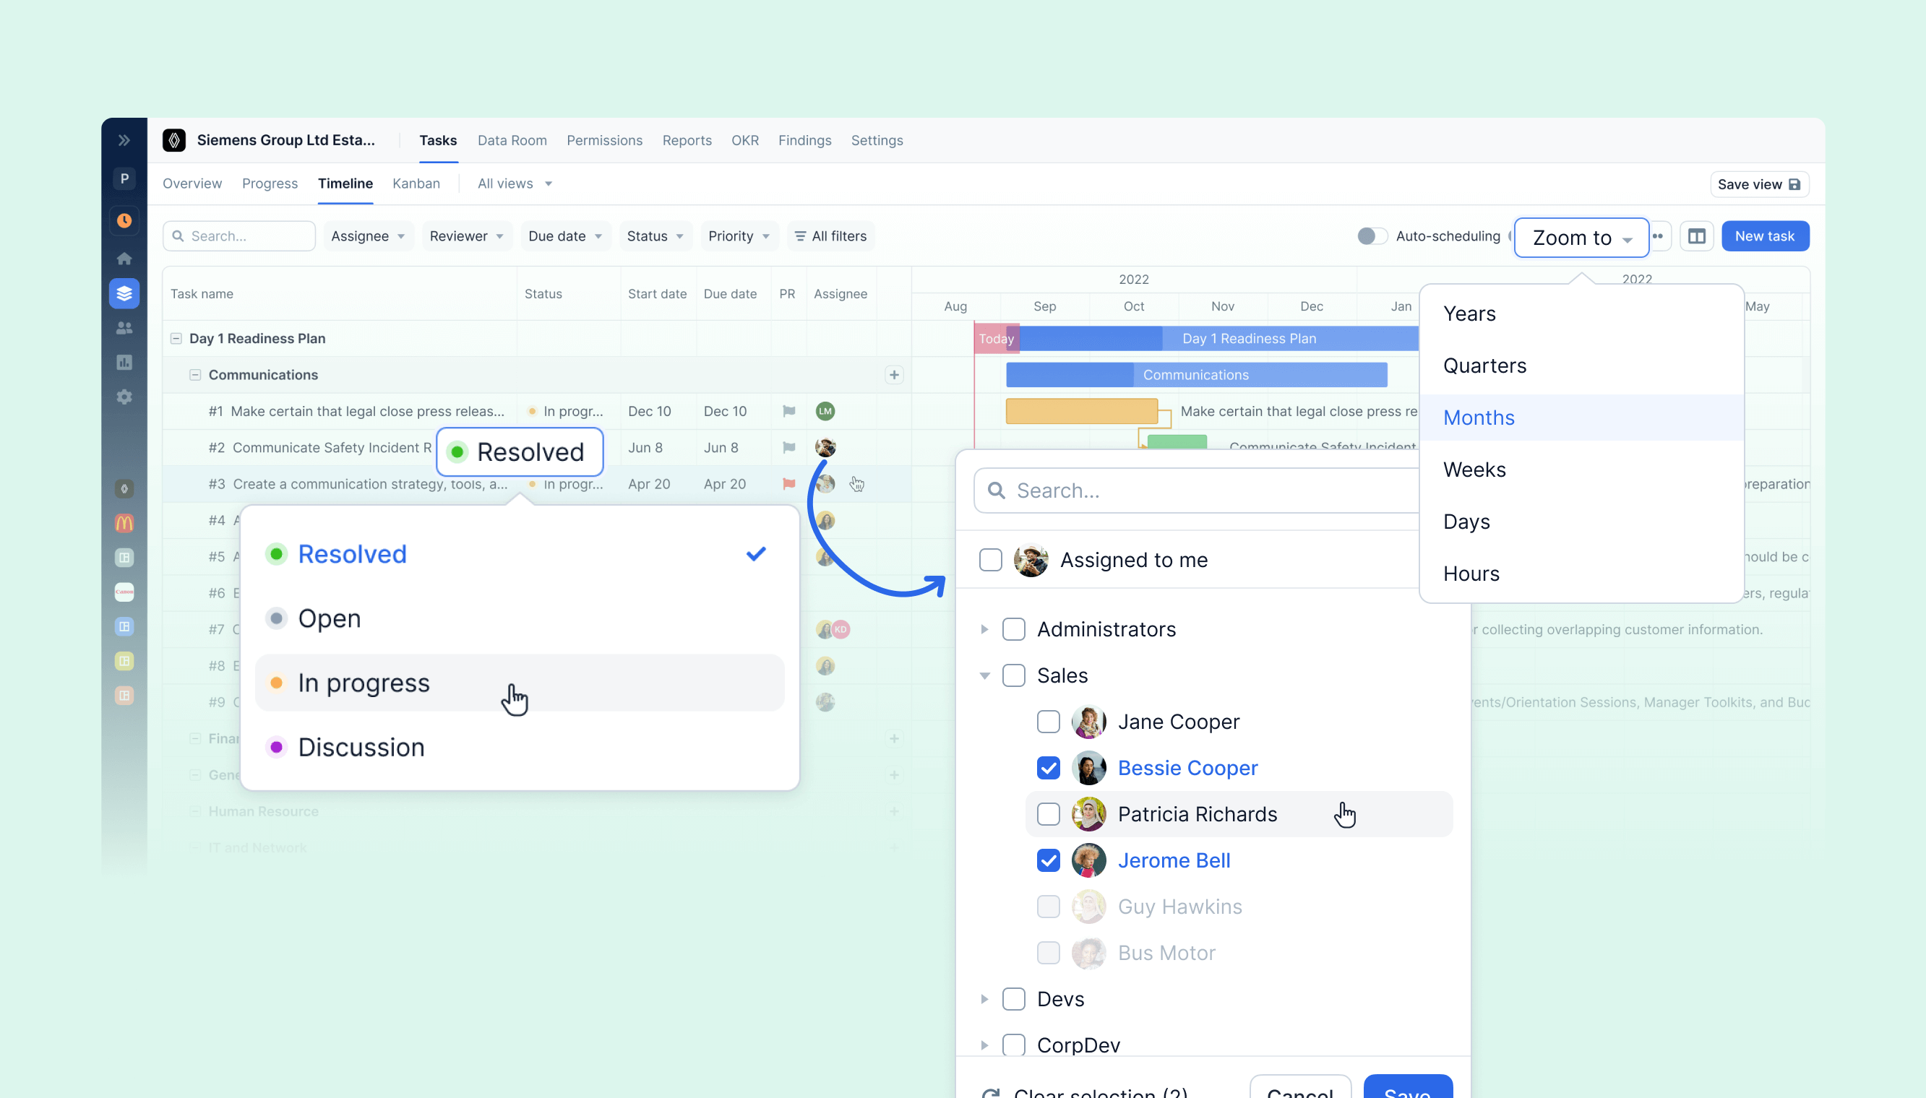
Task: Select the home icon in the sidebar
Action: [124, 258]
